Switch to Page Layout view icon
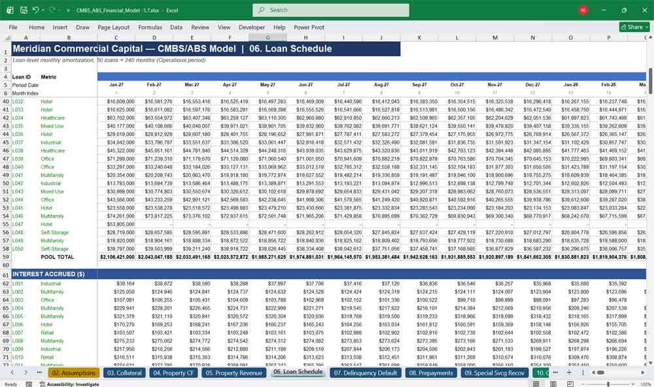654x387 pixels. click(553, 384)
